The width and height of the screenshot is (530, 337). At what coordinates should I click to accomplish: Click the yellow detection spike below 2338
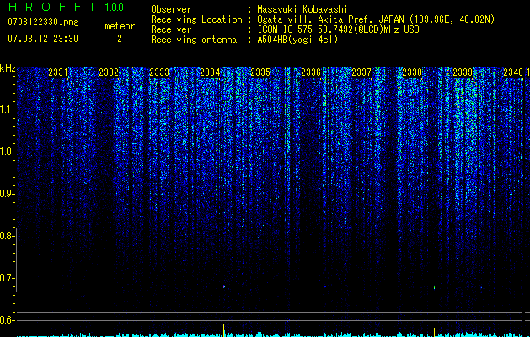tap(434, 332)
